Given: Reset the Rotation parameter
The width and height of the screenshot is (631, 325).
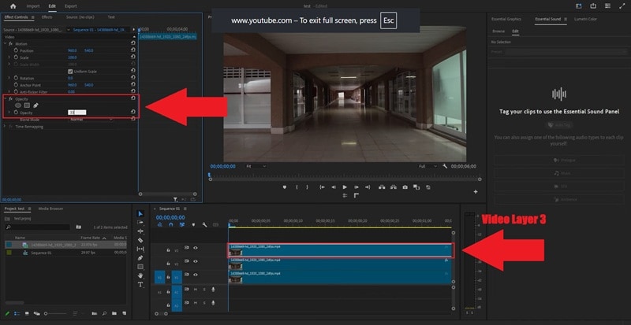Looking at the screenshot, I should pyautogui.click(x=133, y=78).
